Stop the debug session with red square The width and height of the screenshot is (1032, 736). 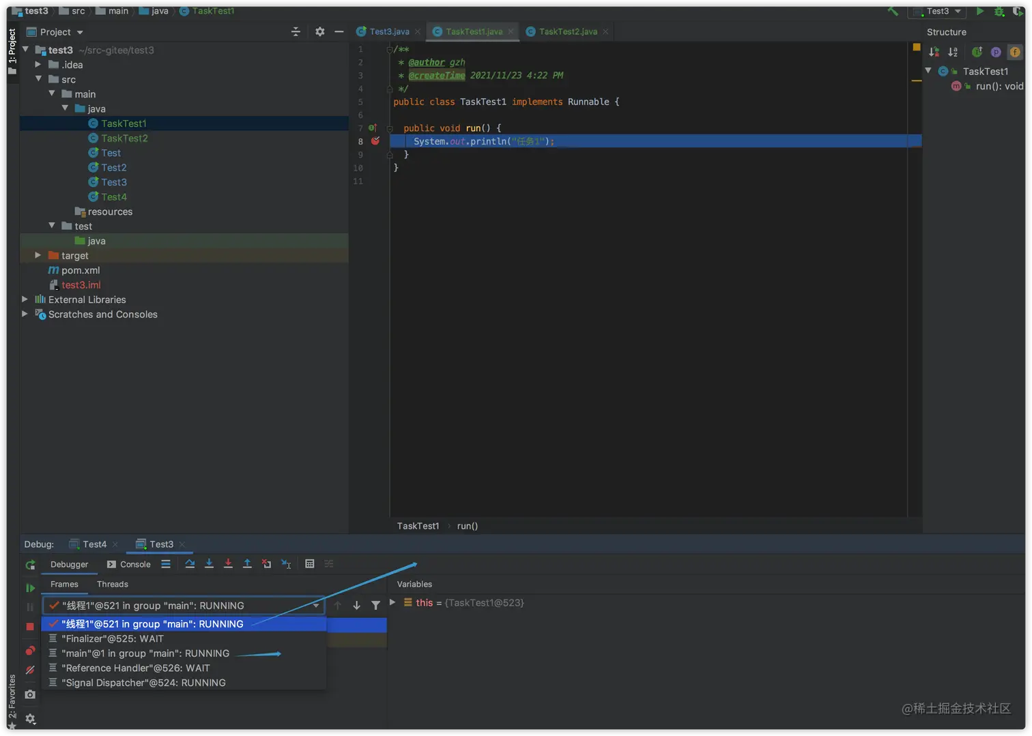[30, 626]
